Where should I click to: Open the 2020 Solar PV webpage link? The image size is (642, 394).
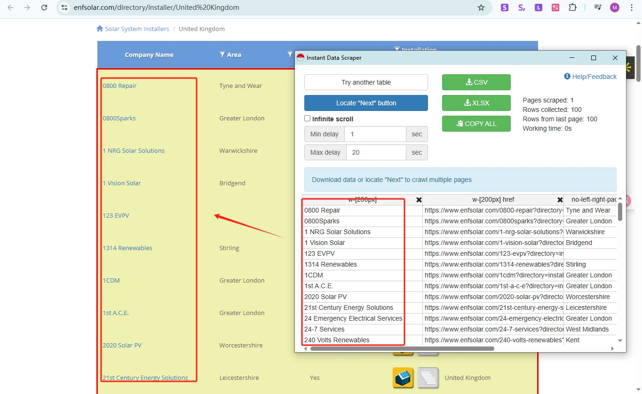tap(122, 345)
